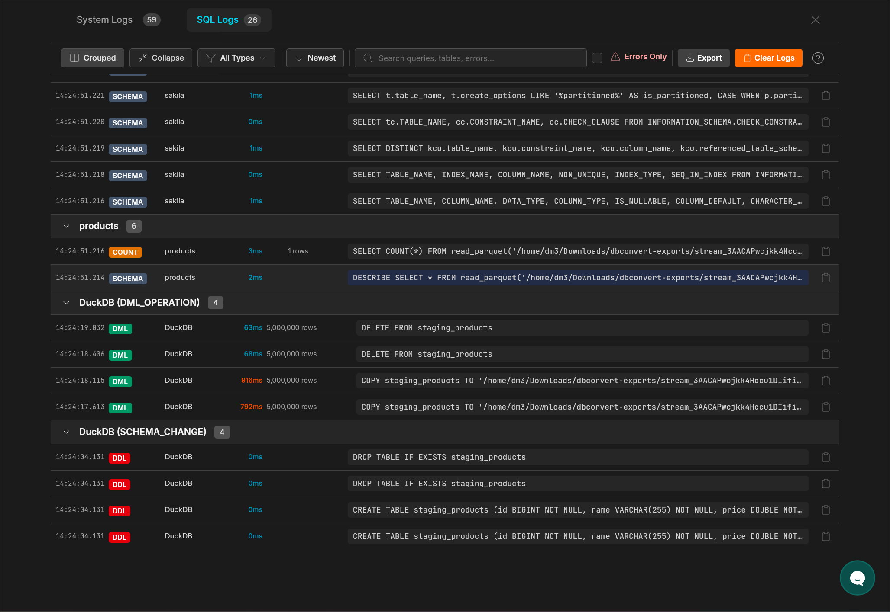Toggle Newest sort order
The image size is (890, 612).
[315, 58]
